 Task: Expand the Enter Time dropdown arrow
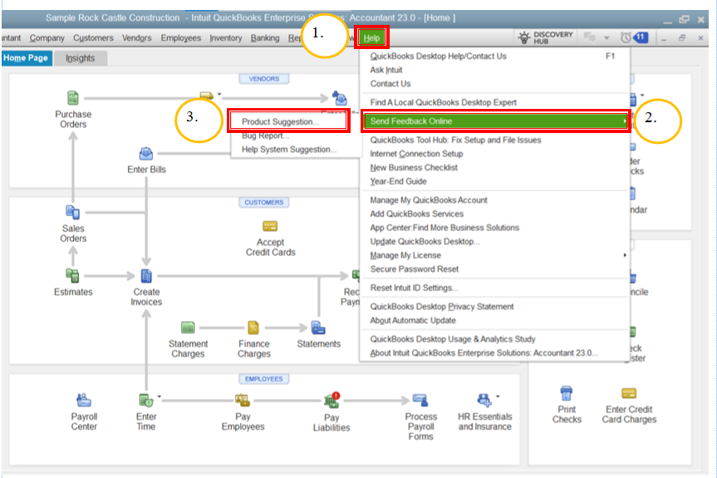(160, 397)
